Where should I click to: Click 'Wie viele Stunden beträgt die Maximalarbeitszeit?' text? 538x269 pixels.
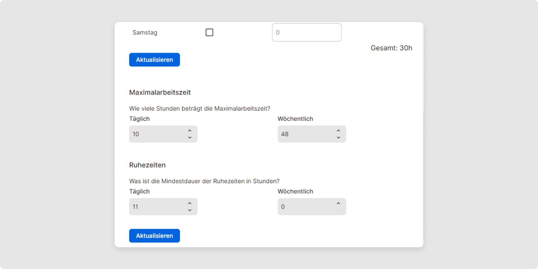coord(200,108)
